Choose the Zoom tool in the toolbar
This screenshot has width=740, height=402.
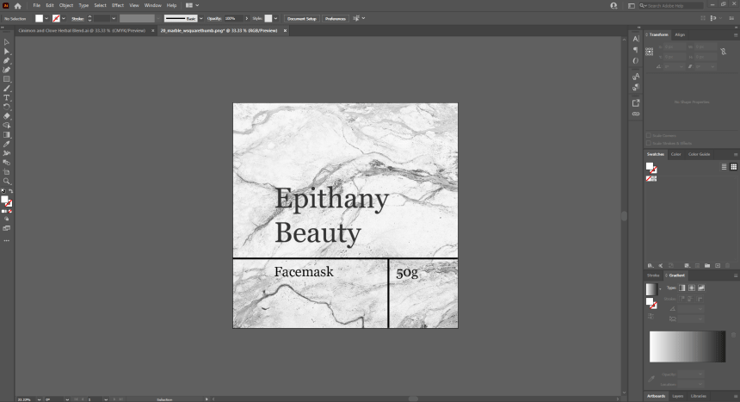tap(7, 181)
